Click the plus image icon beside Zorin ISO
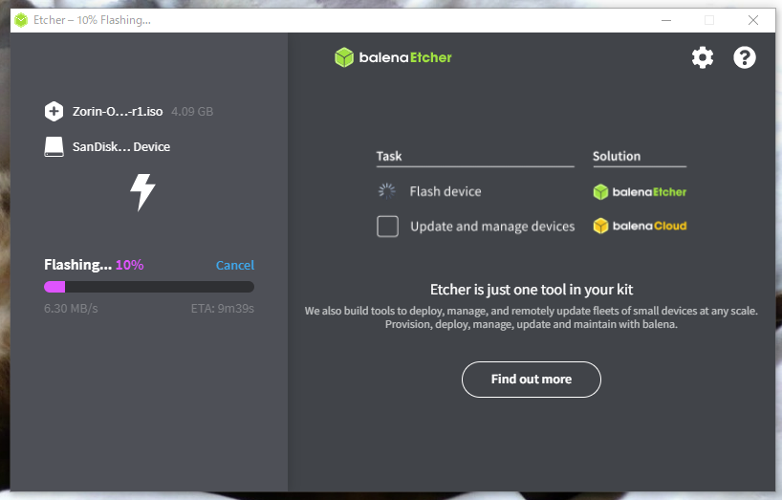This screenshot has height=500, width=782. [54, 111]
